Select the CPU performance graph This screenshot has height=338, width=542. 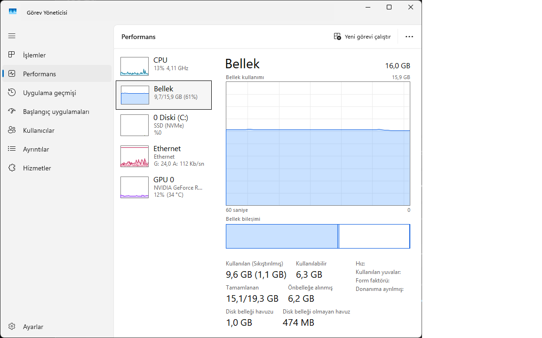[x=135, y=66]
